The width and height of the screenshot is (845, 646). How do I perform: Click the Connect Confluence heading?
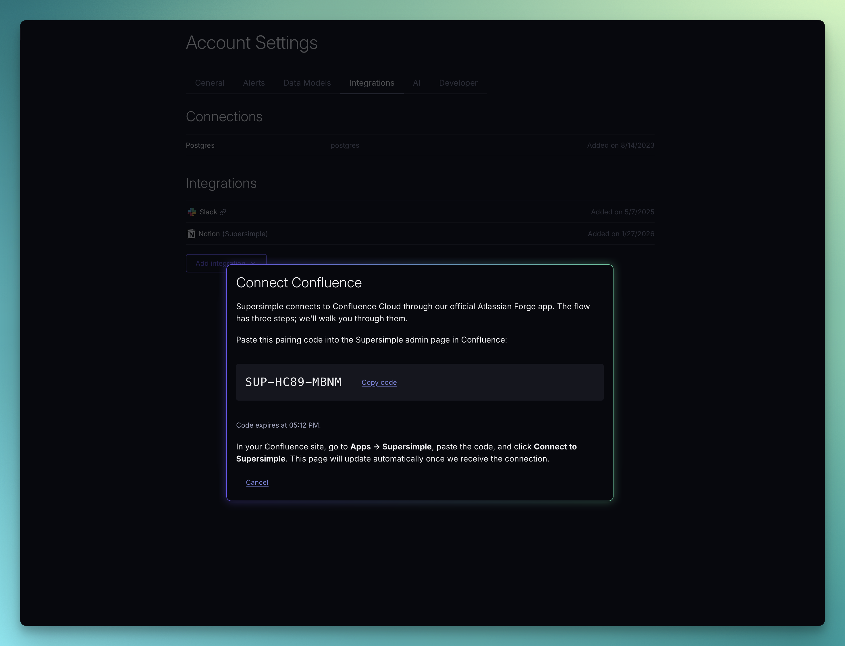pyautogui.click(x=299, y=283)
